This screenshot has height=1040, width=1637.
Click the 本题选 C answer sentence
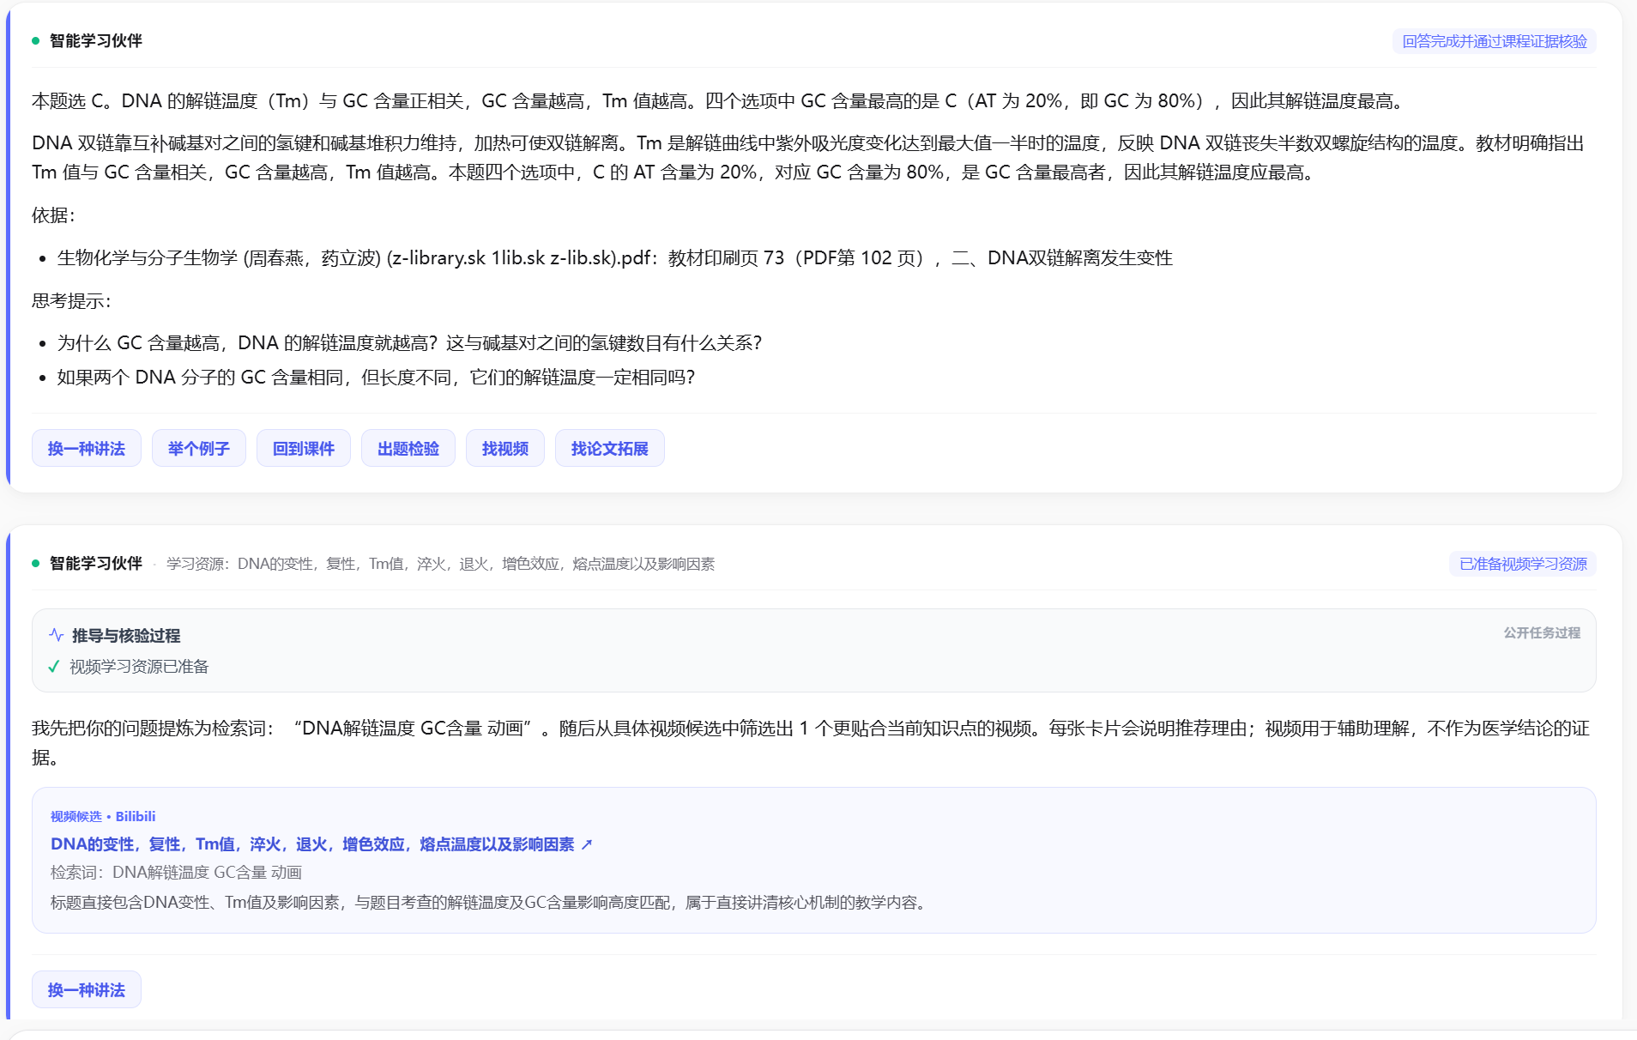pyautogui.click(x=721, y=101)
